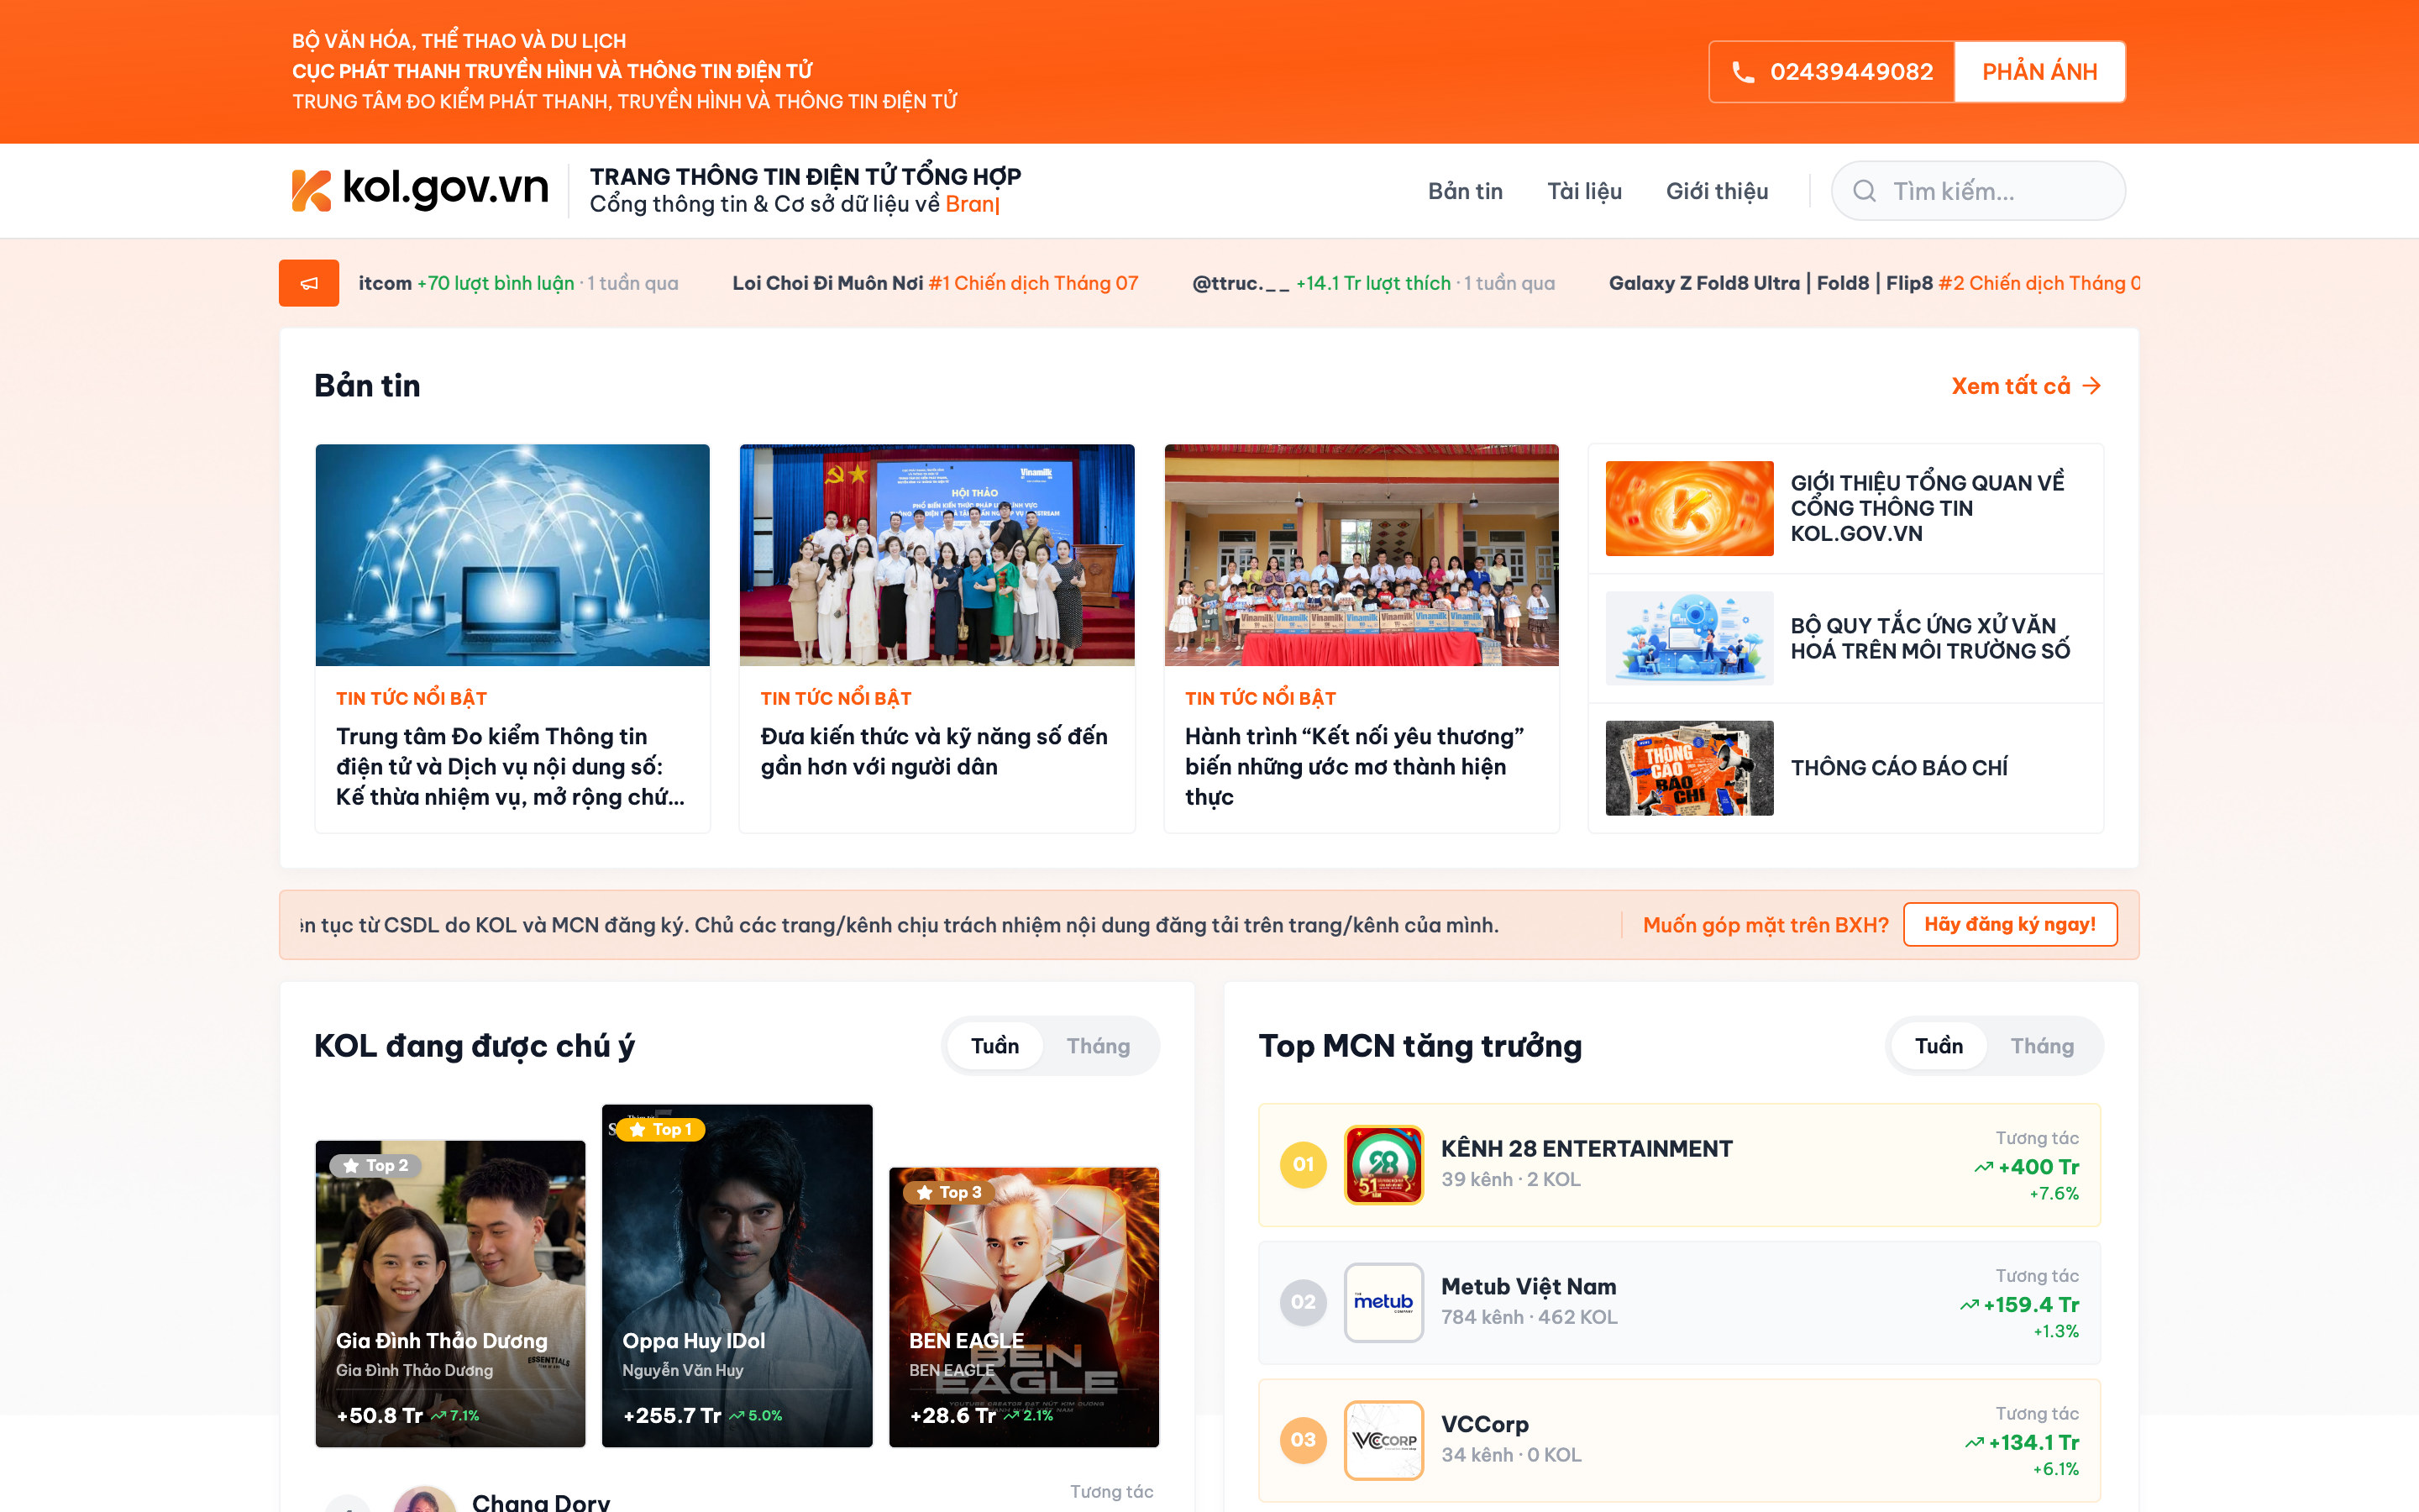This screenshot has height=1512, width=2419.
Task: Open the Giới thiệu menu item
Action: coord(1716,191)
